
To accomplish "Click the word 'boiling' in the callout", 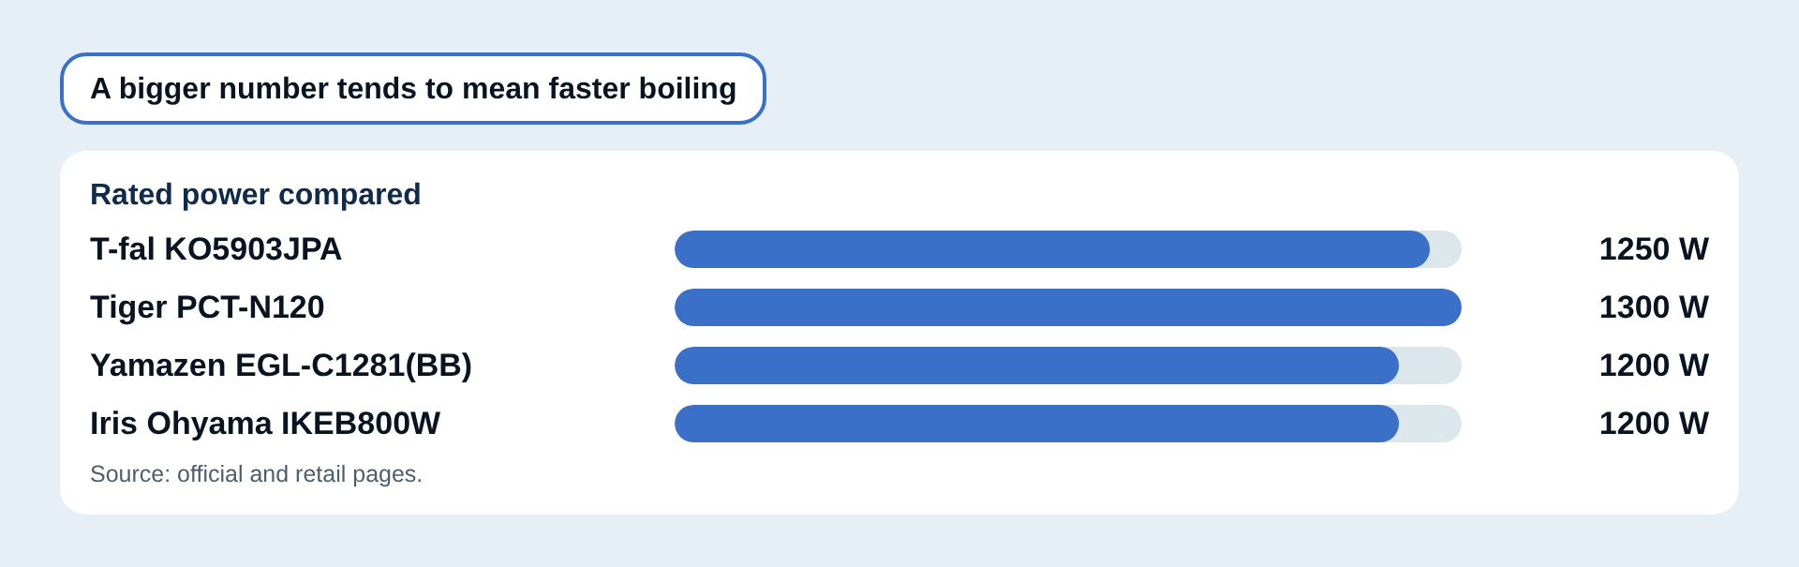I will click(x=688, y=89).
